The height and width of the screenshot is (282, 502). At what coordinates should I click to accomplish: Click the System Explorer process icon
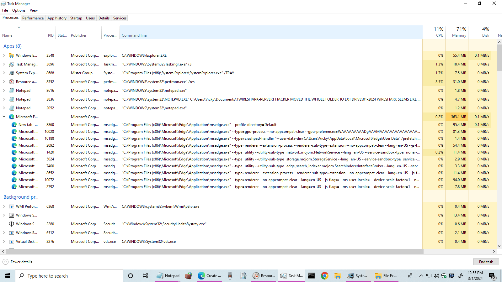coord(12,73)
